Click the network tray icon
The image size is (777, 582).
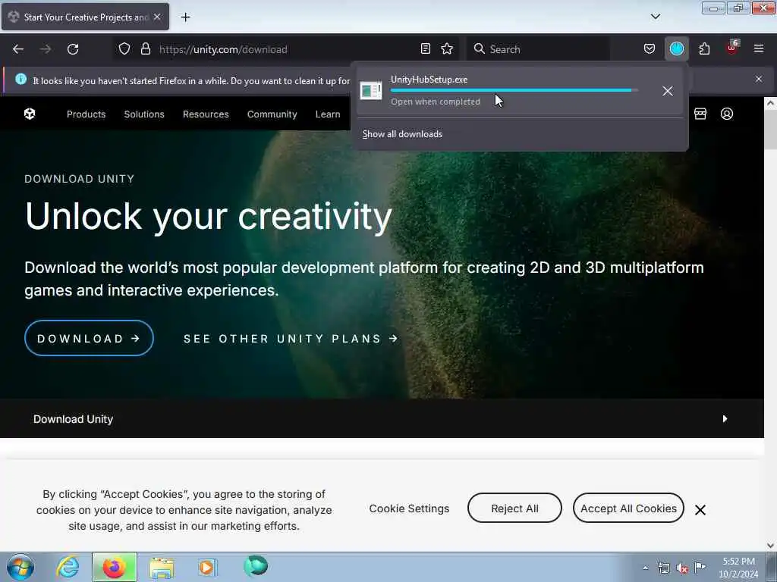(663, 568)
